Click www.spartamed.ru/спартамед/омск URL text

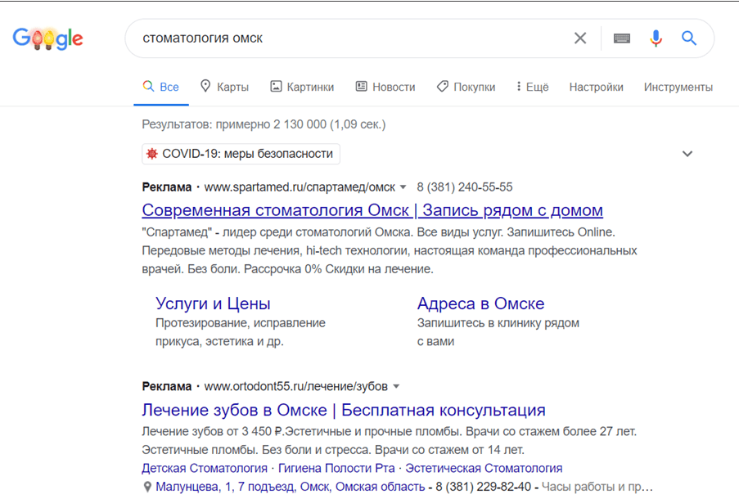click(x=300, y=187)
